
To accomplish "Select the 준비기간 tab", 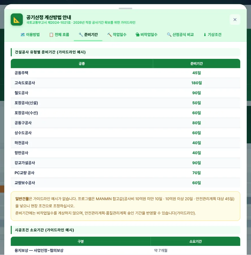I will coord(88,35).
